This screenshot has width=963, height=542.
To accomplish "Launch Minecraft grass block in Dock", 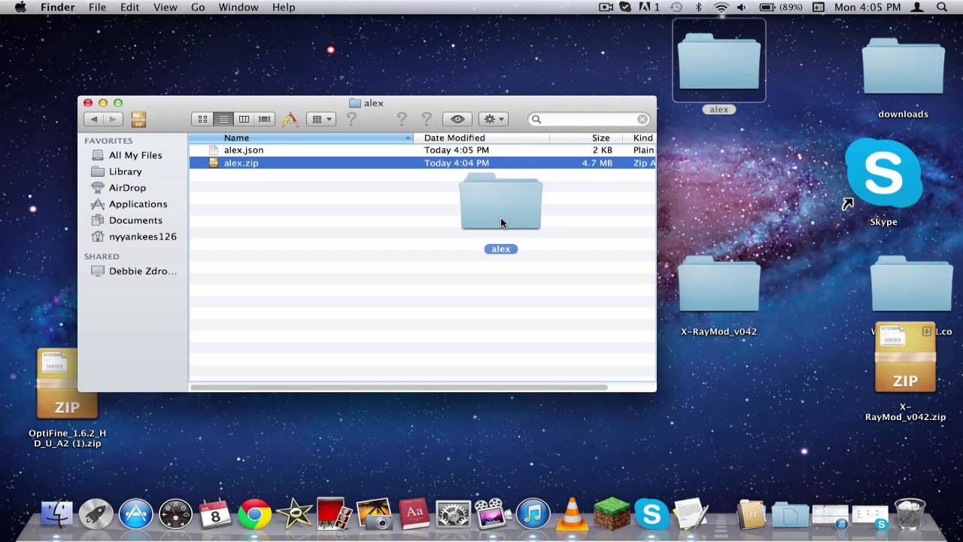I will point(612,514).
